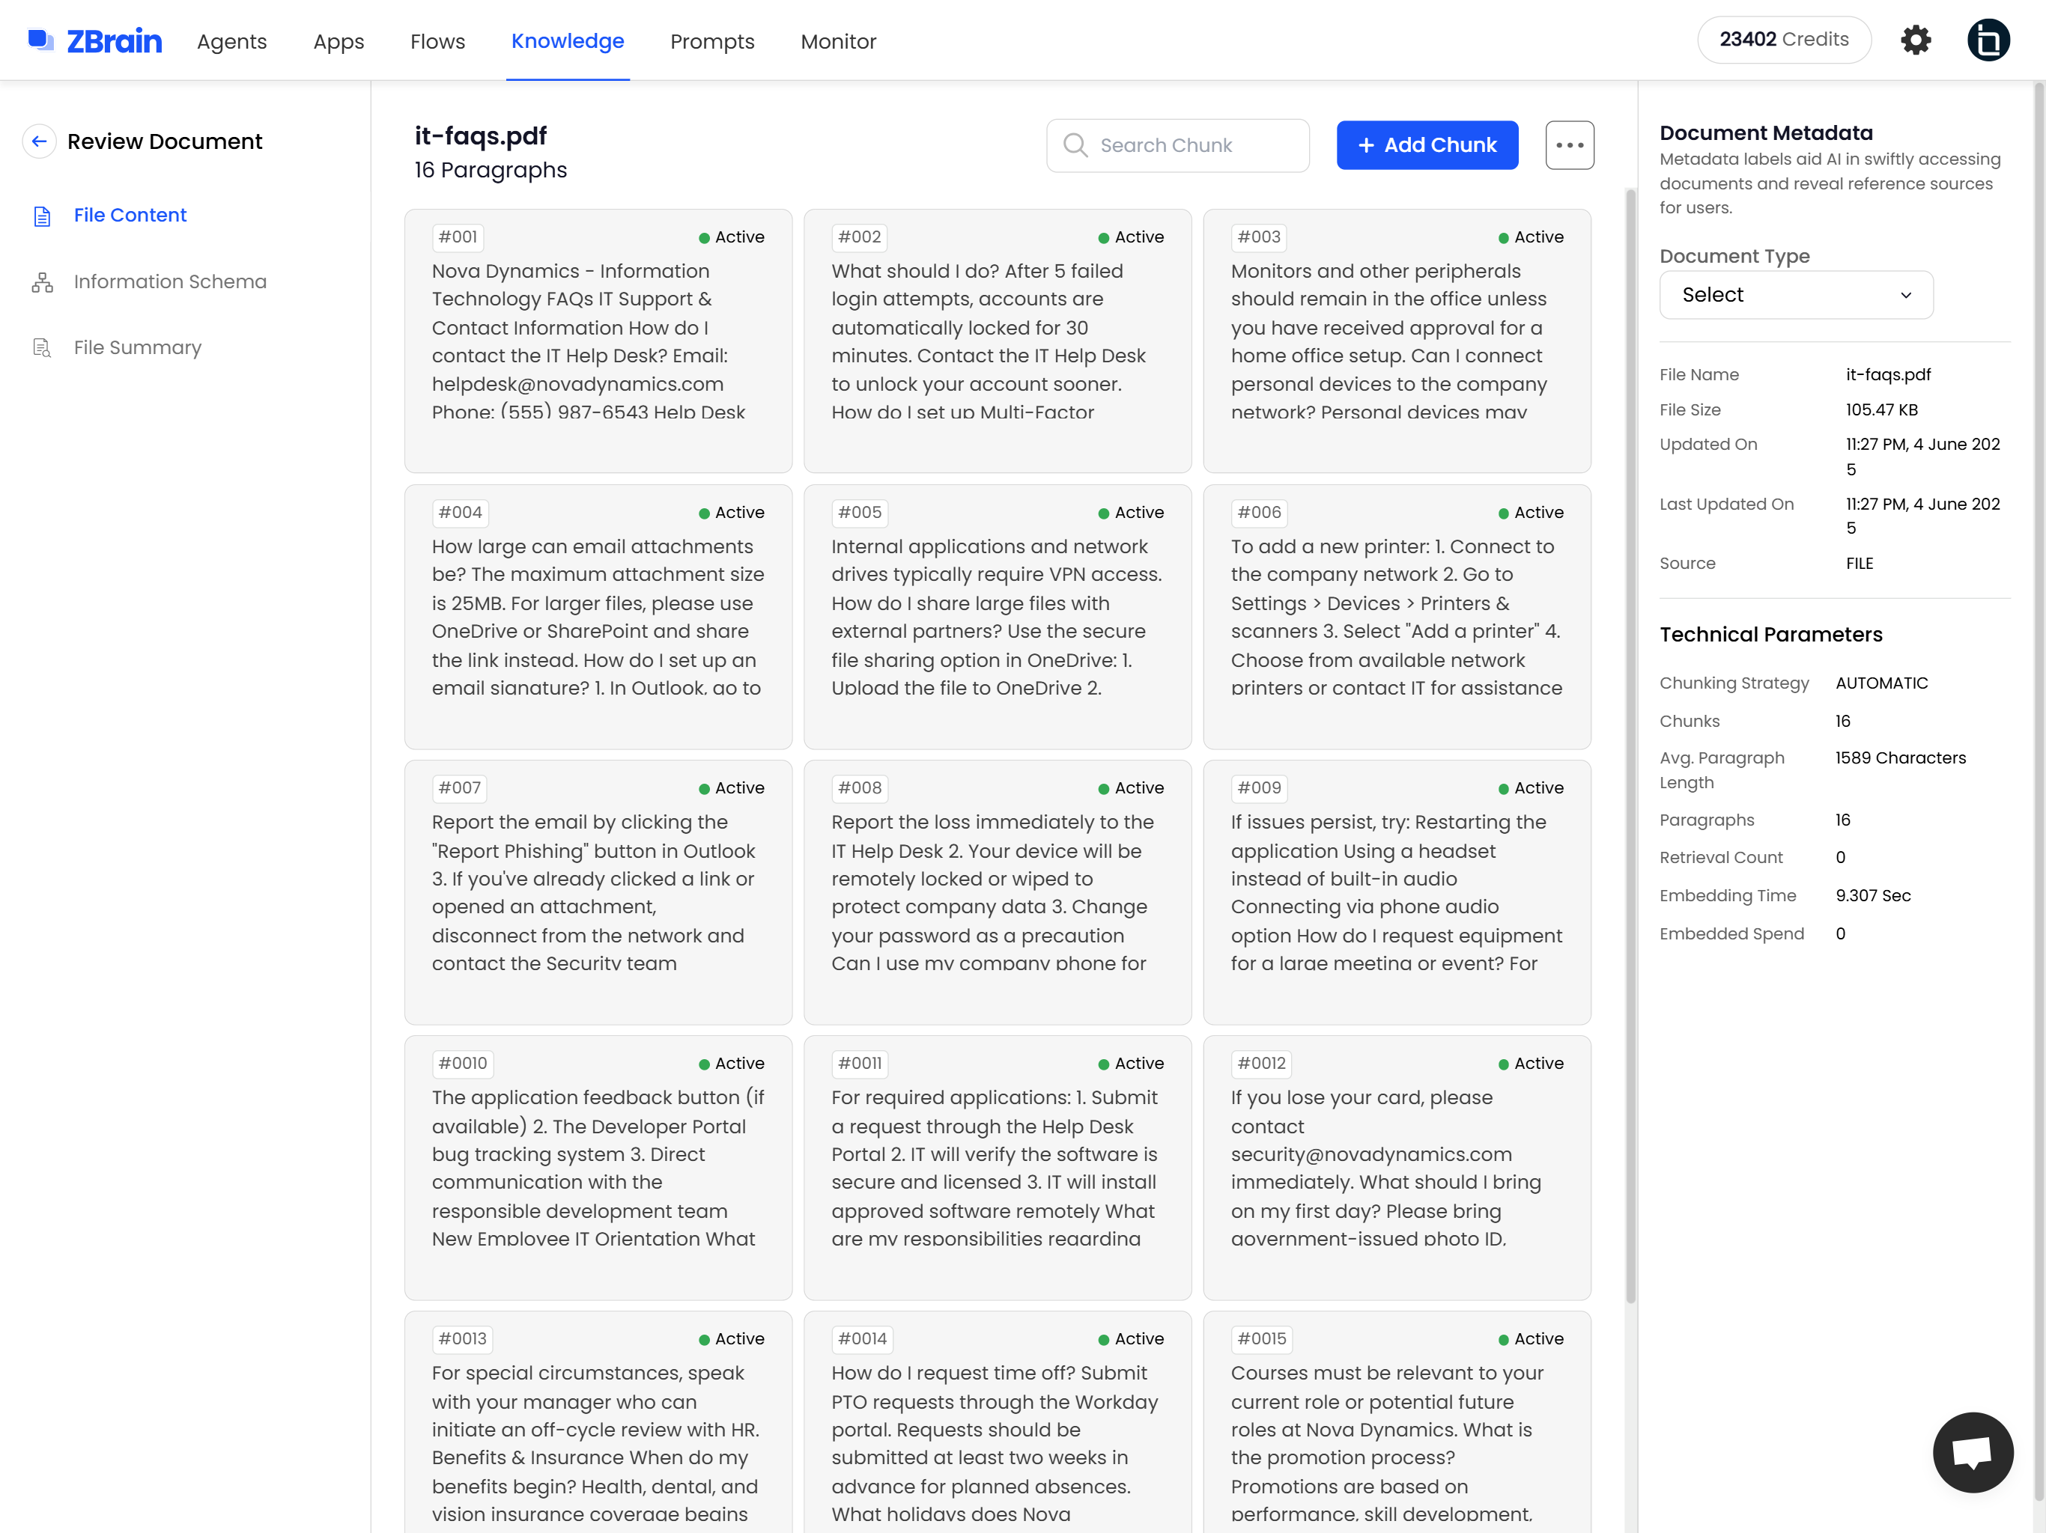The height and width of the screenshot is (1533, 2046).
Task: Open chunk #006 about adding a printer
Action: (x=1397, y=617)
